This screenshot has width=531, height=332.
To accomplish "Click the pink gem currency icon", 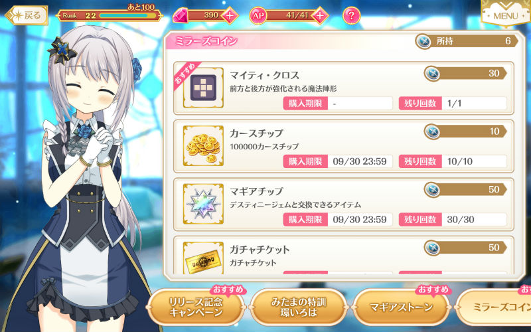I will [x=181, y=16].
